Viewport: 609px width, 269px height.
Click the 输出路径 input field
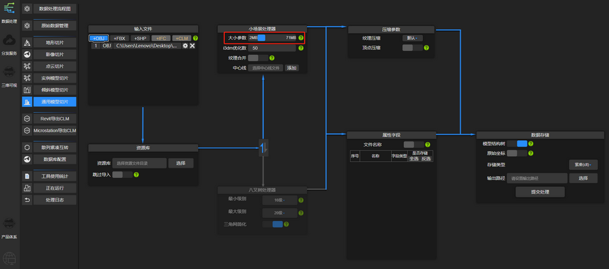(537, 178)
